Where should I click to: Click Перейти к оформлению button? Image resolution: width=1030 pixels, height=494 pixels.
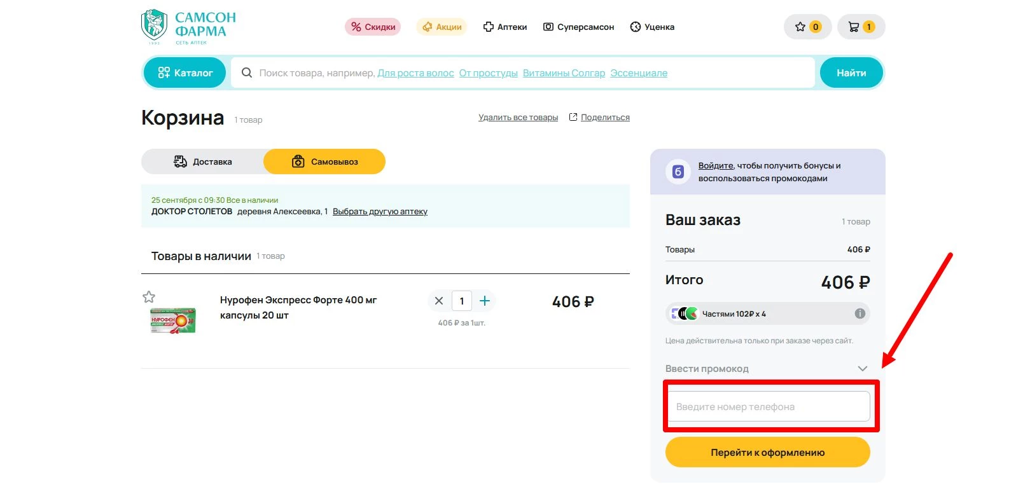(x=767, y=452)
